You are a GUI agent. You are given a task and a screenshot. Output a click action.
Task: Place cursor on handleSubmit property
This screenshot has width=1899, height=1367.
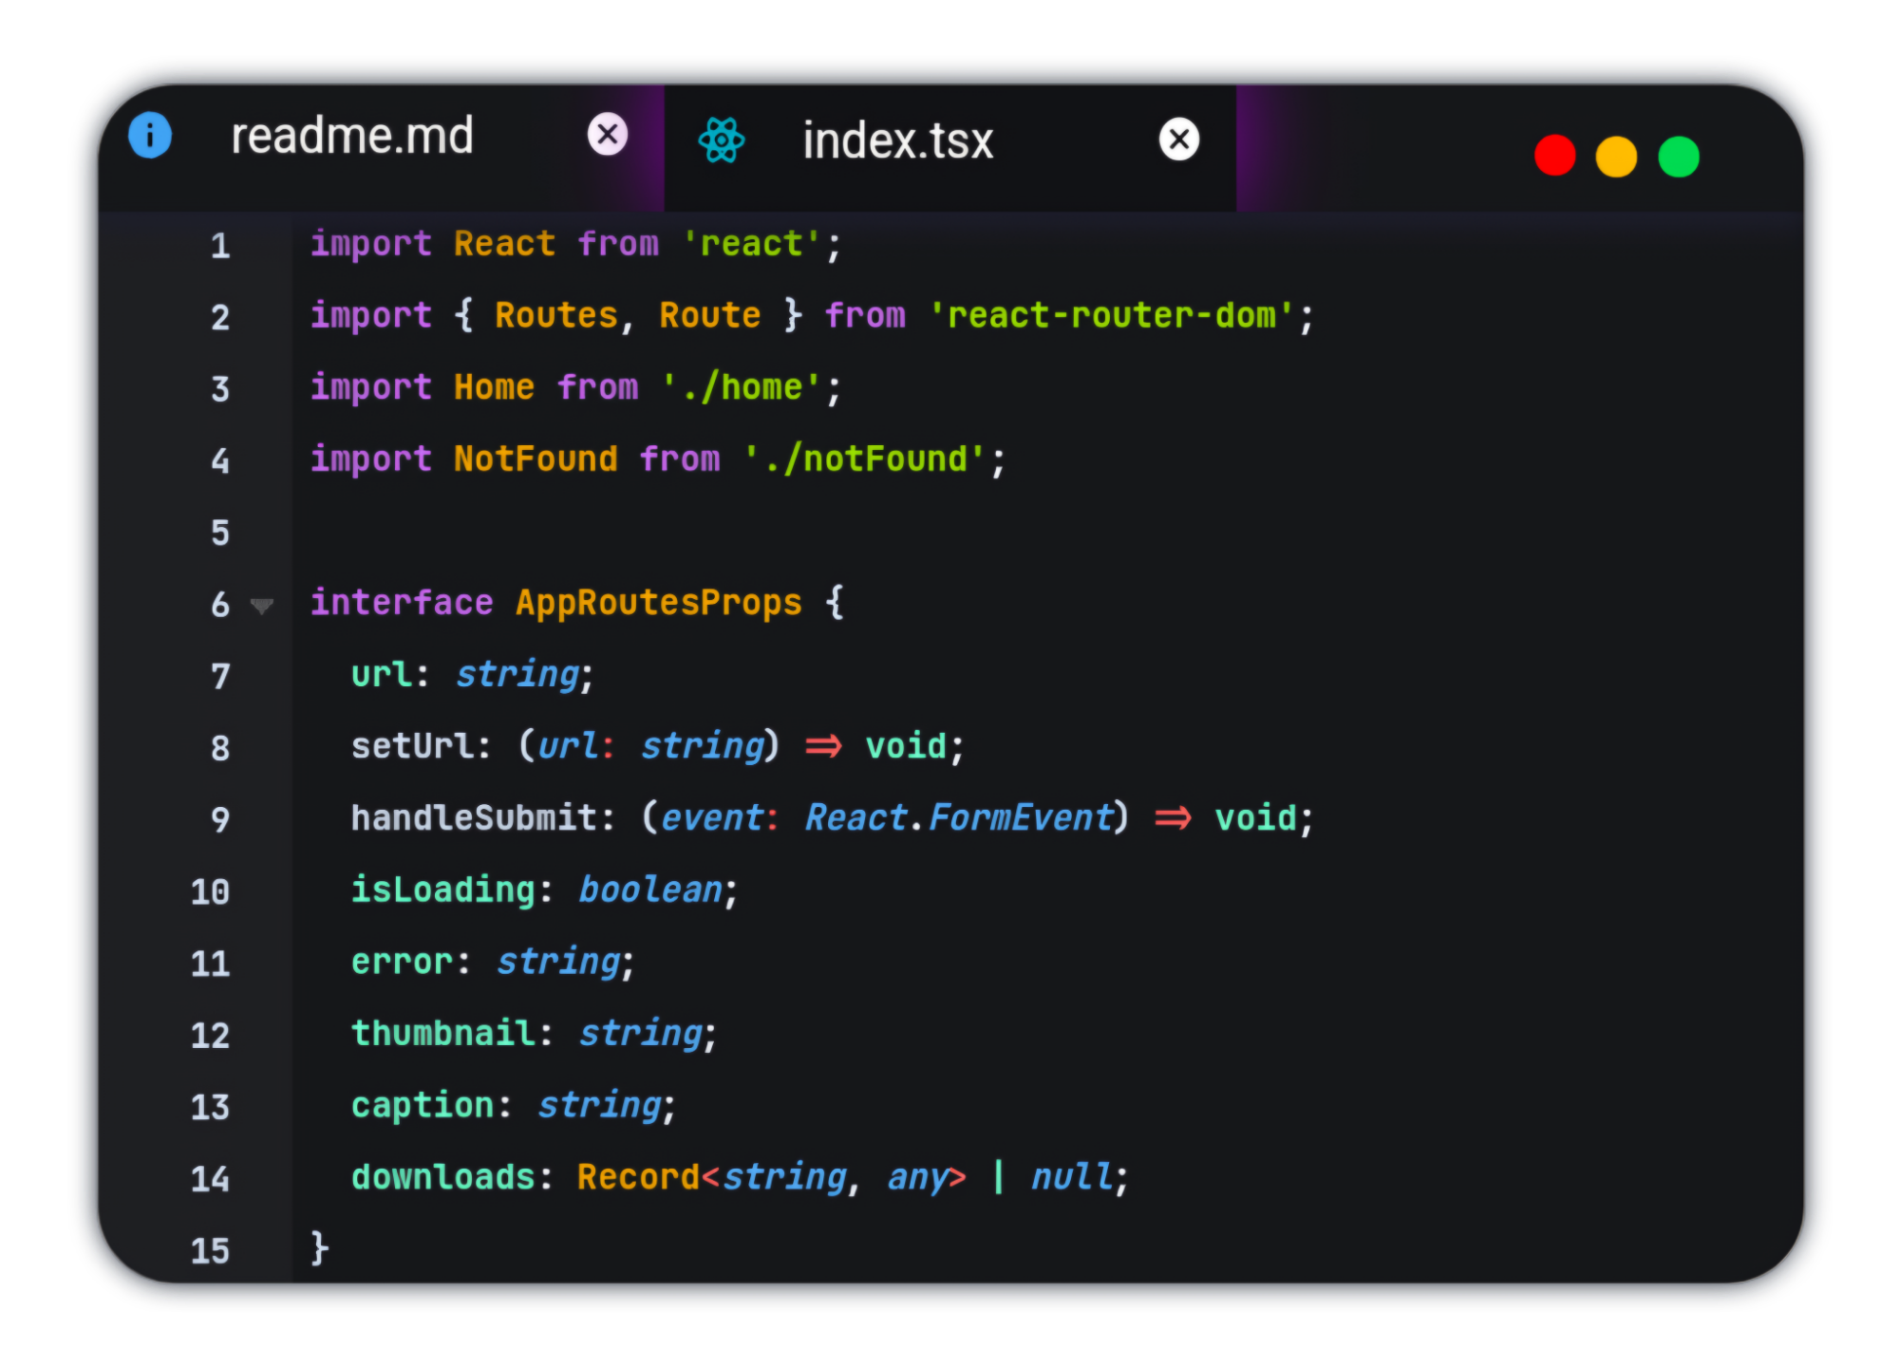pyautogui.click(x=473, y=817)
